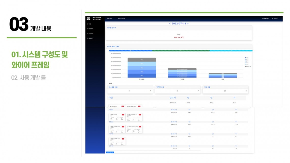
Task: Delete the left food card under lower 아침
Action: click(123, 115)
